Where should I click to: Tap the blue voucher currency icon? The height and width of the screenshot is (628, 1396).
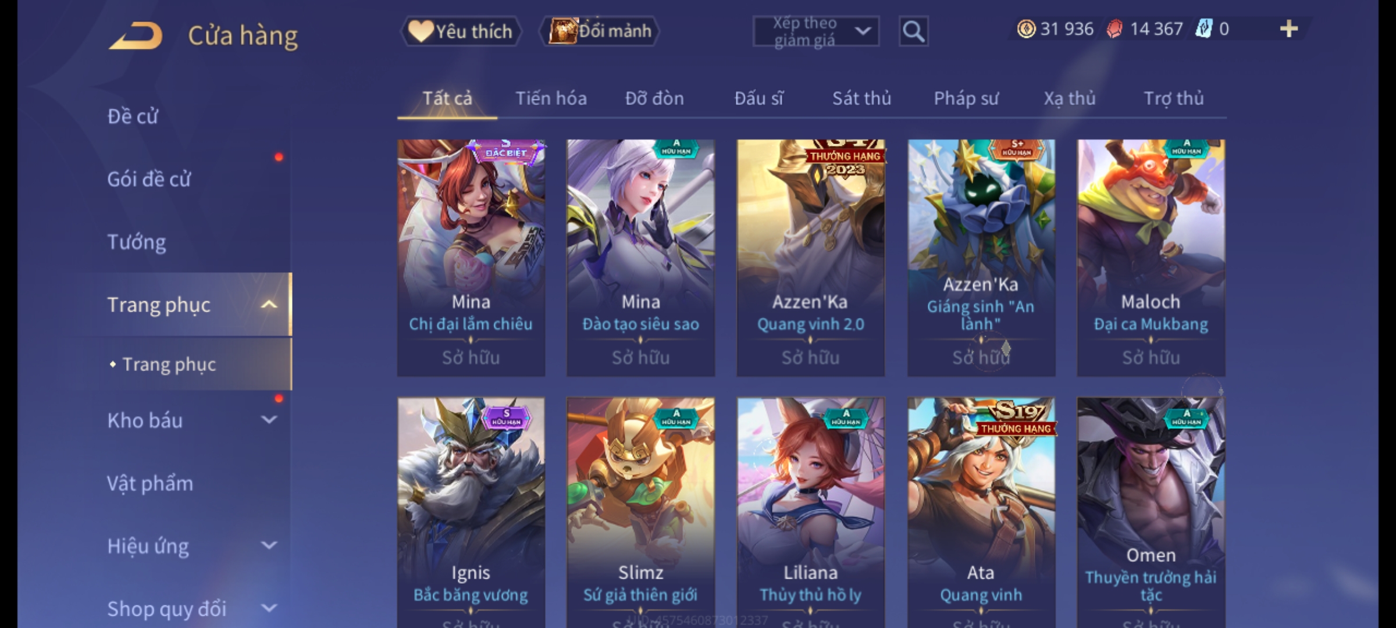pos(1203,29)
